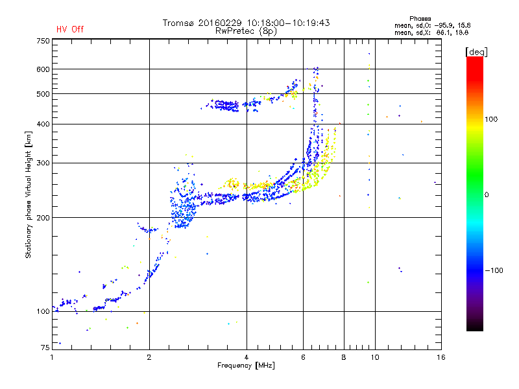
Task: Click the colorbar tick label "-100"
Action: point(494,270)
